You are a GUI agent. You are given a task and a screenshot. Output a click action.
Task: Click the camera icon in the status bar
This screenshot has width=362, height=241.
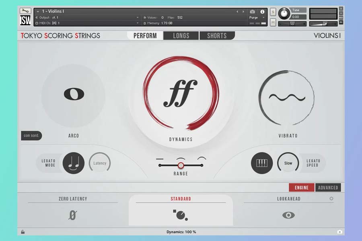(x=339, y=232)
